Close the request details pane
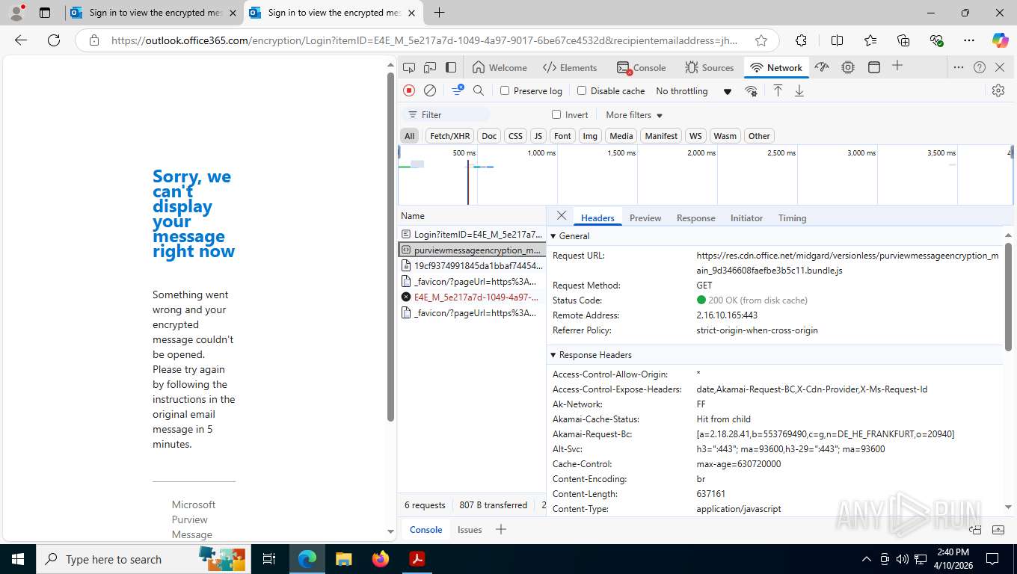The width and height of the screenshot is (1017, 574). coord(562,215)
